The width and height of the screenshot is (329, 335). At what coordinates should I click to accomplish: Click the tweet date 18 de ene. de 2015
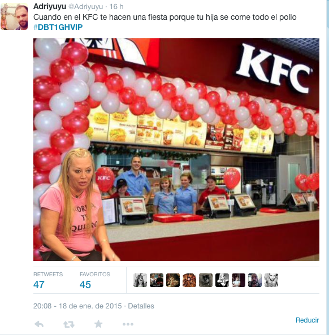[90, 306]
